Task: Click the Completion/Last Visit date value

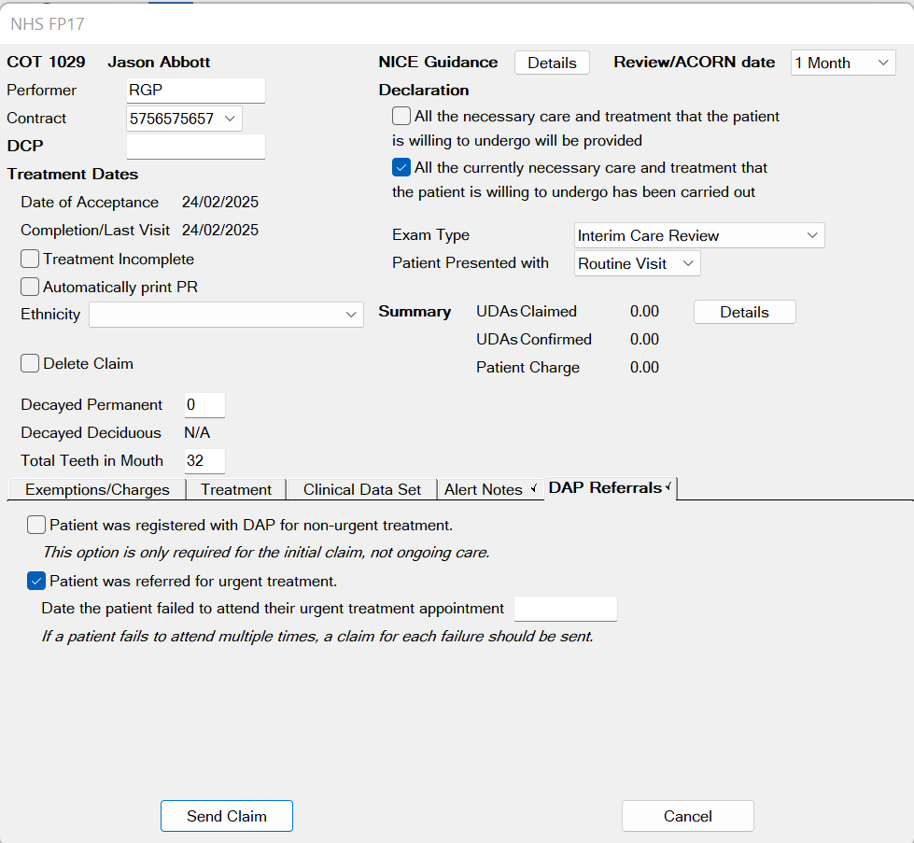Action: pyautogui.click(x=220, y=230)
